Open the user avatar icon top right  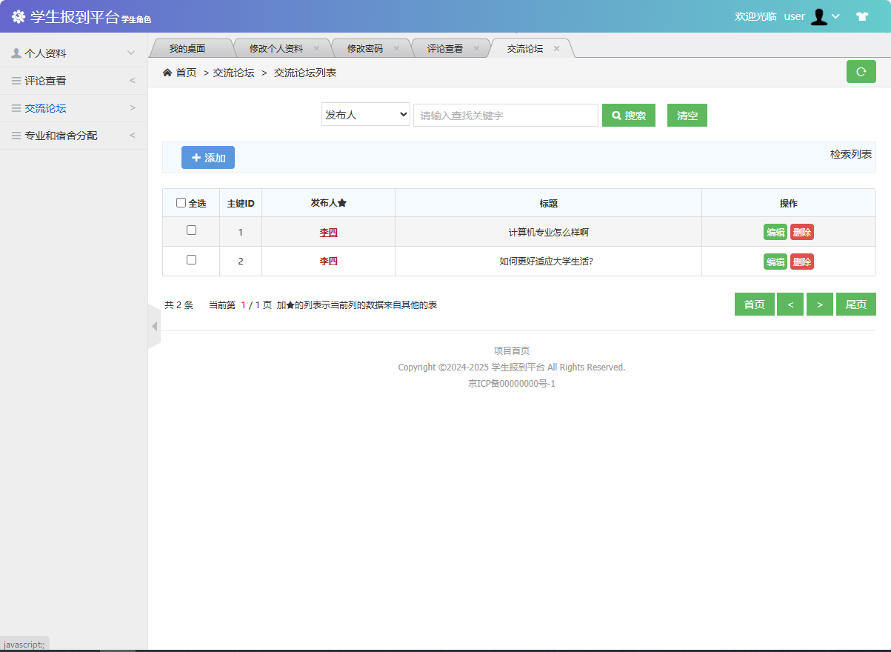click(x=818, y=16)
